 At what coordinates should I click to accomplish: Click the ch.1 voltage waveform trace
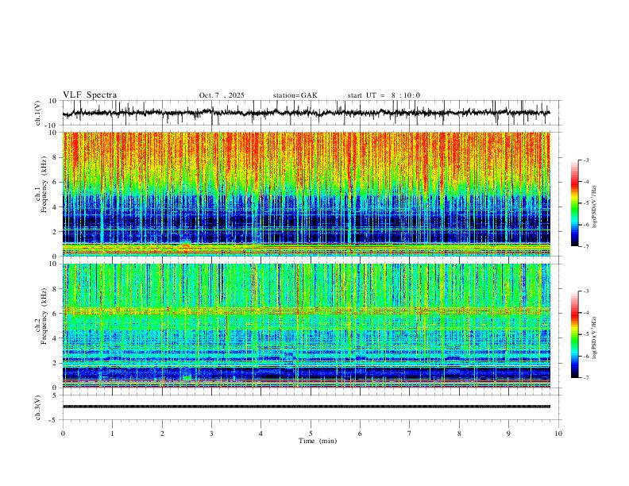(x=306, y=113)
